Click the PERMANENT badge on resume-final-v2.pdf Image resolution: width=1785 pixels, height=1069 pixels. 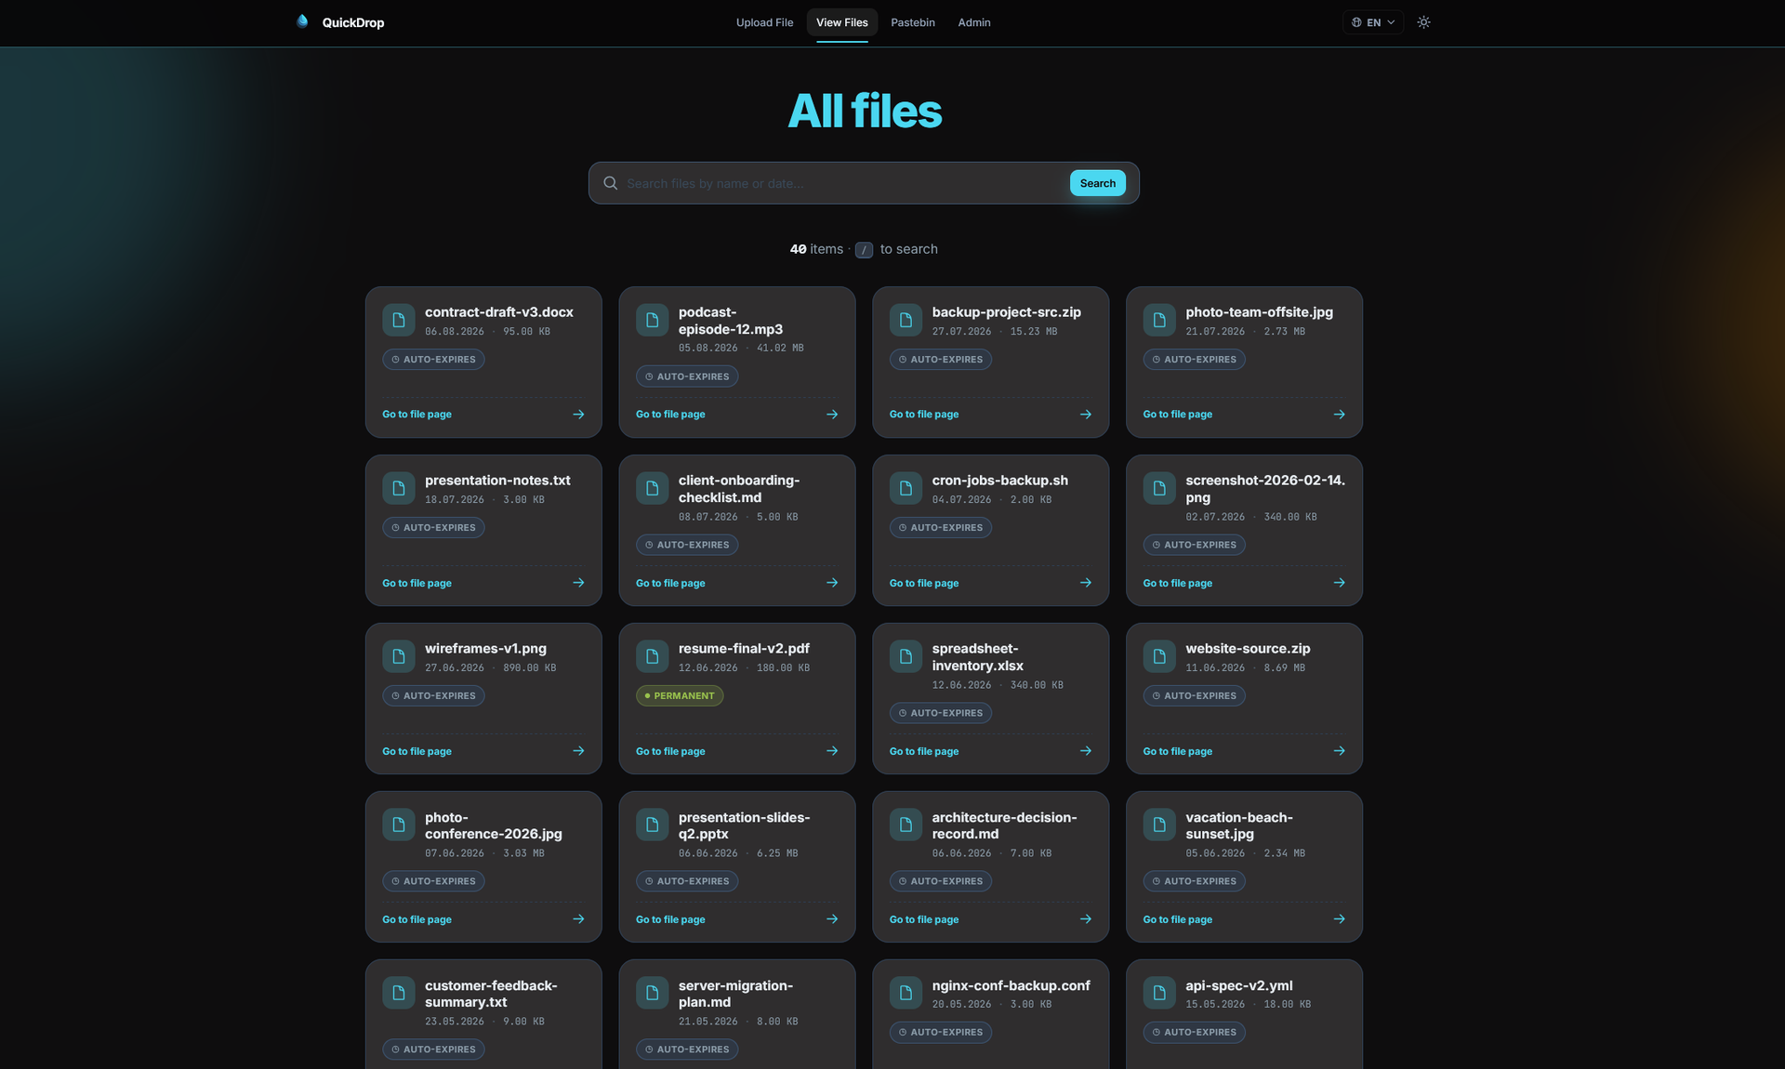point(680,695)
